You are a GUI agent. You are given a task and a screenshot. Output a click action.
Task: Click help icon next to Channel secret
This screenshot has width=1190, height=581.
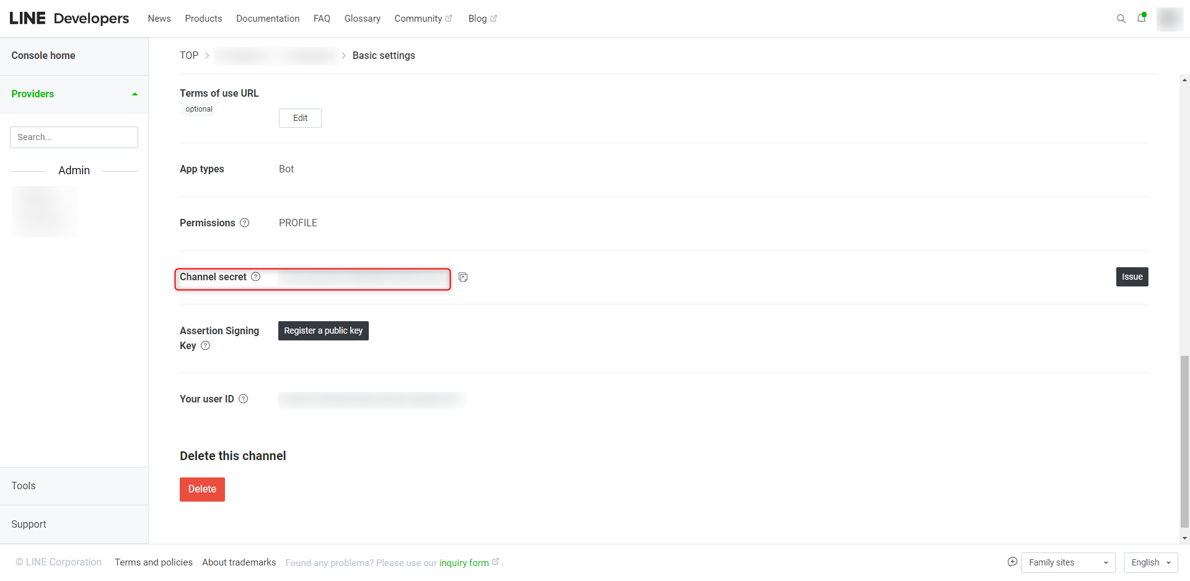[256, 277]
